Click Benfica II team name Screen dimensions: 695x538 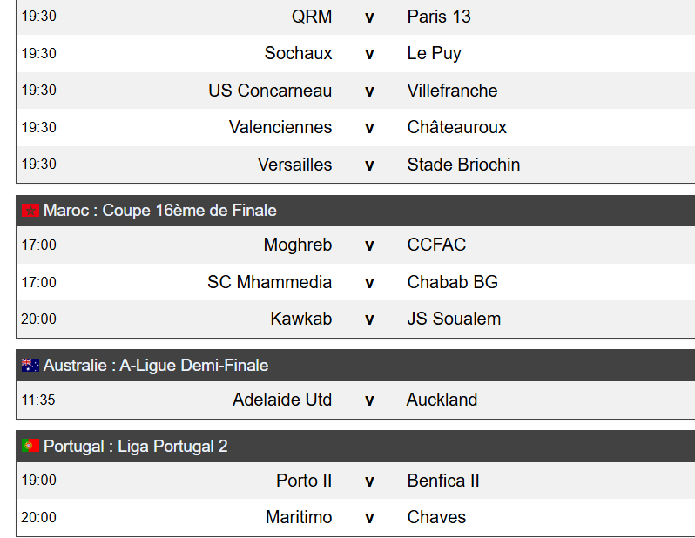click(443, 481)
